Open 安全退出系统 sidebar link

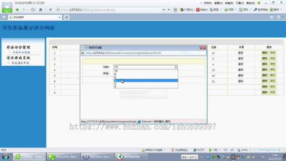(x=20, y=63)
